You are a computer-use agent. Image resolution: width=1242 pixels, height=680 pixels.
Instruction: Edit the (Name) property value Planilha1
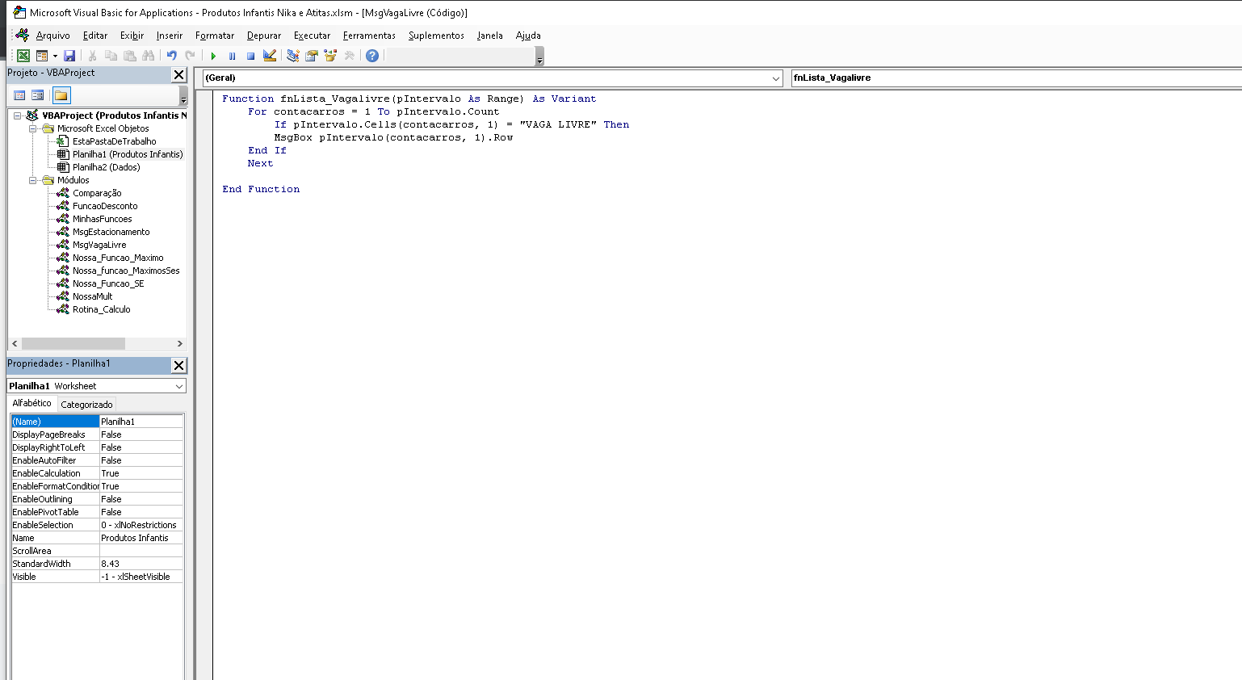click(x=141, y=422)
